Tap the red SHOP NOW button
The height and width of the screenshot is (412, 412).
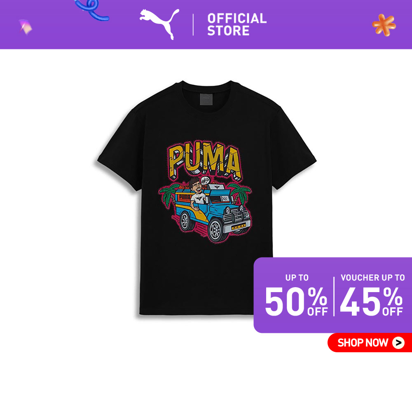[370, 342]
